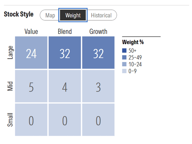Click the Mid Value cell showing 5
The image size is (192, 144).
coord(31,86)
